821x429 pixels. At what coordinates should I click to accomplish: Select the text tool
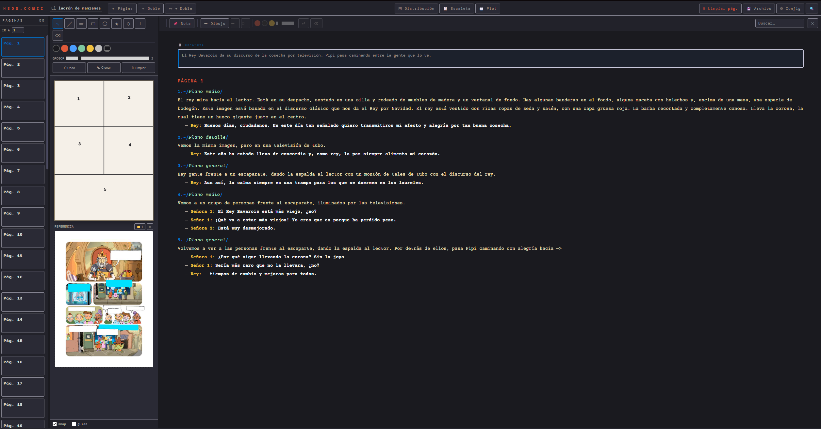(x=140, y=24)
